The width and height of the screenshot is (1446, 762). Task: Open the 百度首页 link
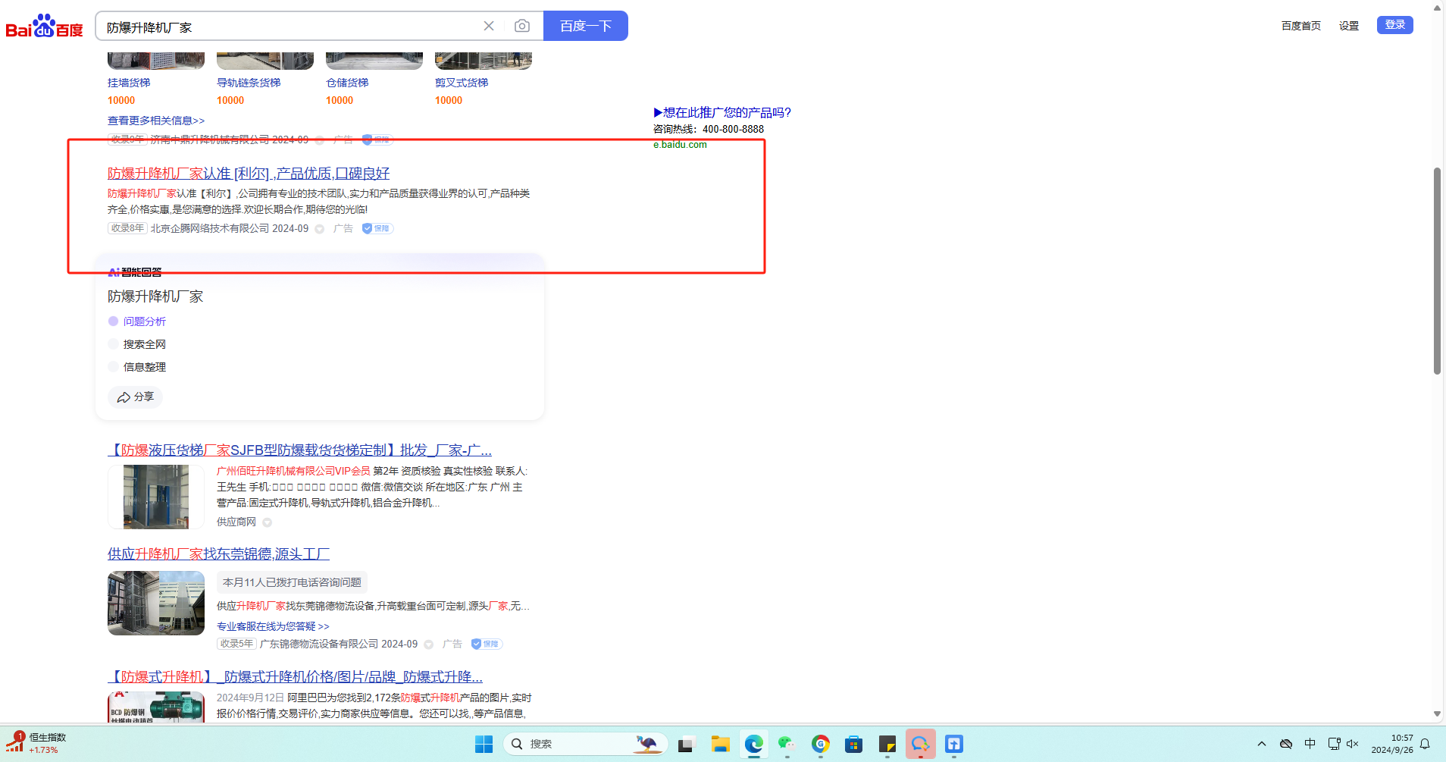pyautogui.click(x=1300, y=26)
